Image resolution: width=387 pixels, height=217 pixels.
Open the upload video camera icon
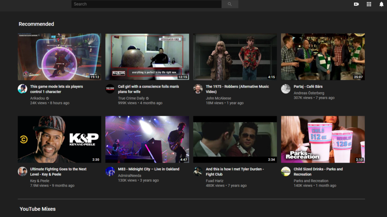[356, 4]
